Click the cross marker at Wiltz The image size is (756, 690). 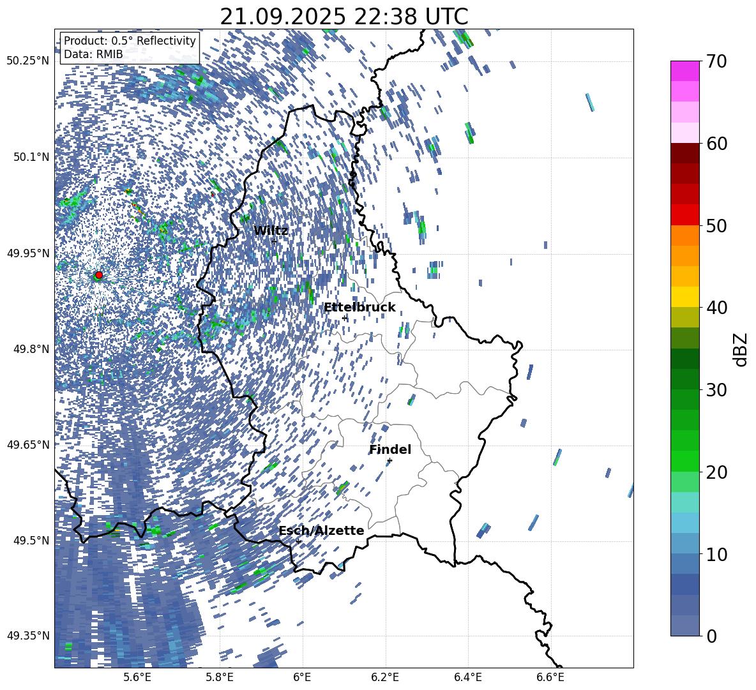pyautogui.click(x=274, y=241)
